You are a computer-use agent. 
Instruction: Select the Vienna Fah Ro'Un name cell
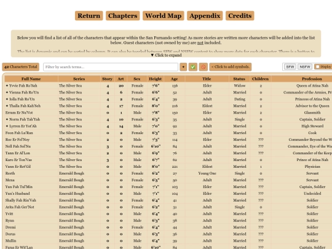click(31, 92)
